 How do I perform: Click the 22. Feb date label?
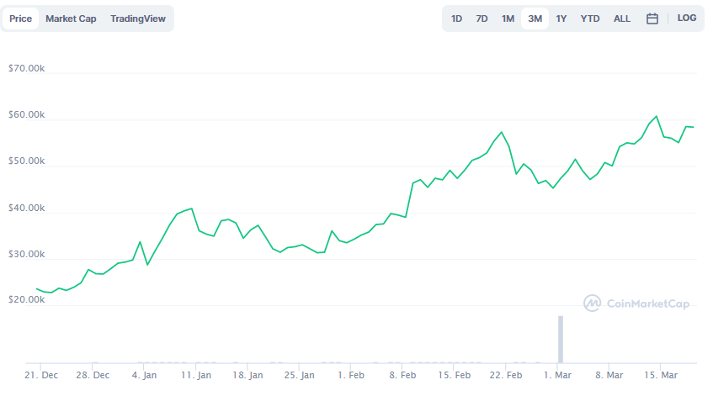point(506,375)
